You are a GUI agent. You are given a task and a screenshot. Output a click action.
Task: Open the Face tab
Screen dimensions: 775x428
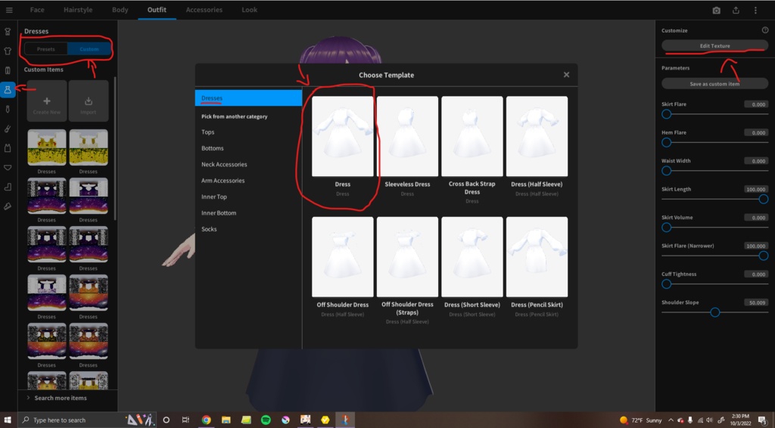(37, 10)
